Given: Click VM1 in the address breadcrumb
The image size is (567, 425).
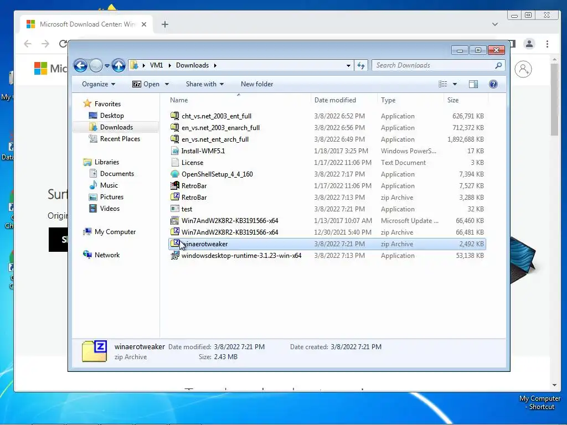Looking at the screenshot, I should [156, 65].
